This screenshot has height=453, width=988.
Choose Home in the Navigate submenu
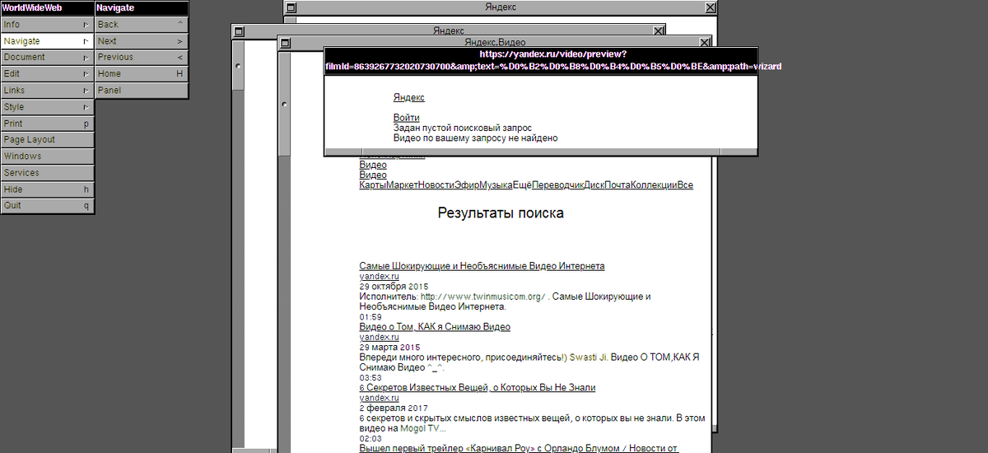click(x=142, y=74)
